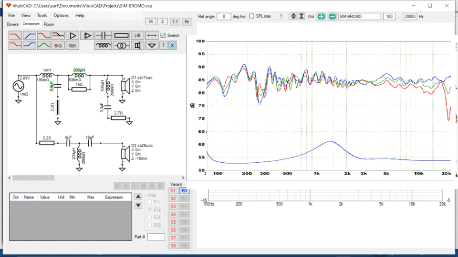Select variant S1

point(173,190)
